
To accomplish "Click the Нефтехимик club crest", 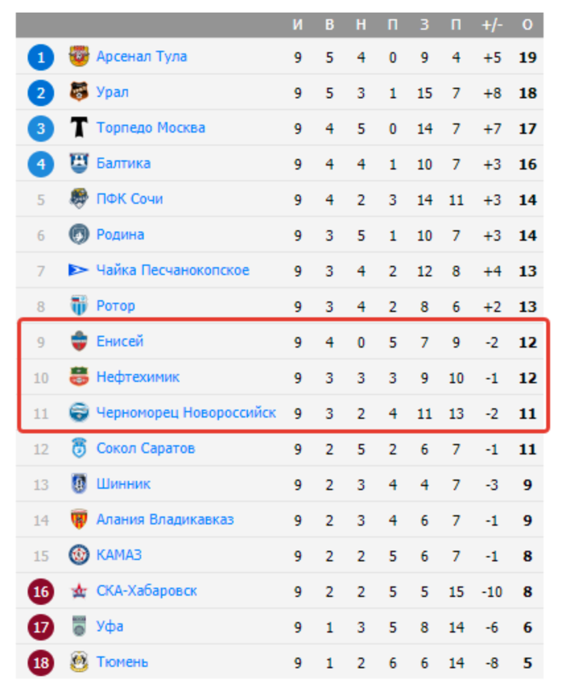I will [x=79, y=377].
